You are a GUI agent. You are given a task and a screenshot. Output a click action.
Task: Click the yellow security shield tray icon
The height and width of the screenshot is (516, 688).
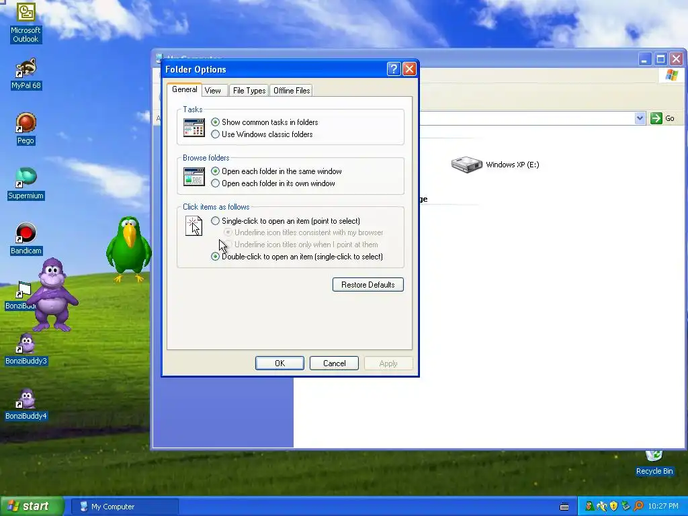pos(613,506)
